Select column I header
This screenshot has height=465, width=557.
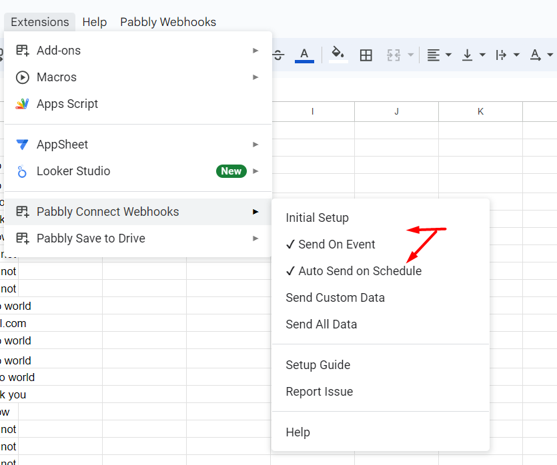click(313, 111)
